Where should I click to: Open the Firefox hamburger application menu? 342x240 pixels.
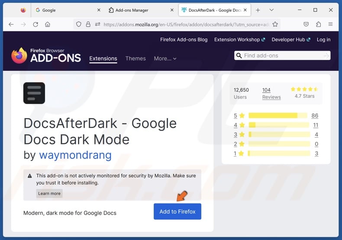coord(330,24)
